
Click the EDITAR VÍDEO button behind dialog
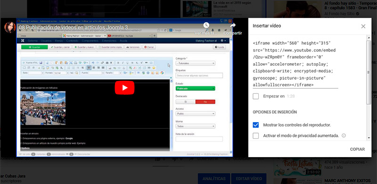(x=249, y=179)
